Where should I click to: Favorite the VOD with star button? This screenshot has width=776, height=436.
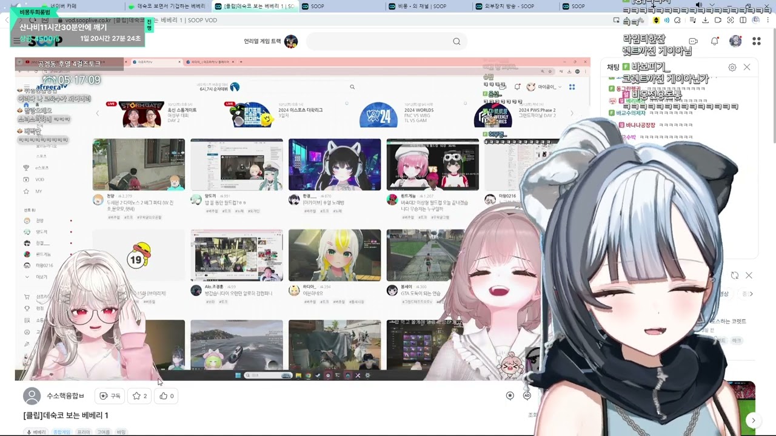click(139, 396)
